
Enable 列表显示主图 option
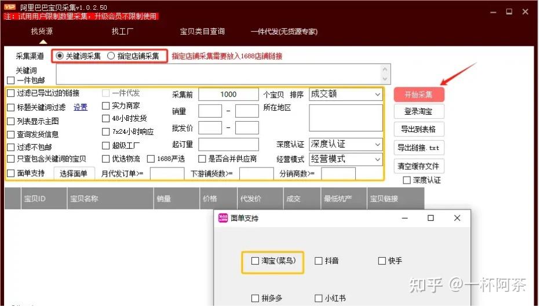point(10,121)
